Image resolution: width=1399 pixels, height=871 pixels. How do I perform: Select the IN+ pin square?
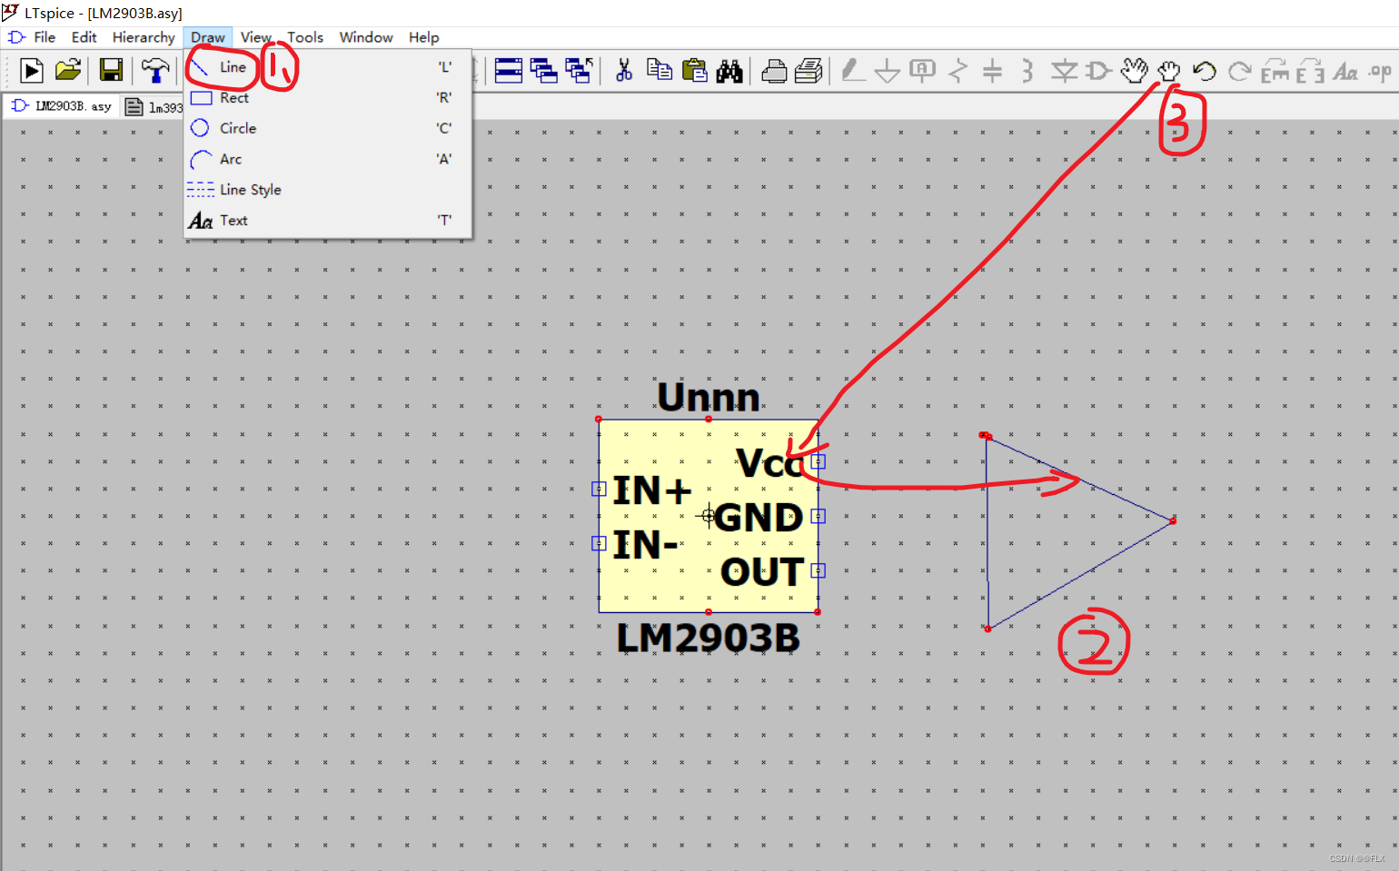[599, 489]
